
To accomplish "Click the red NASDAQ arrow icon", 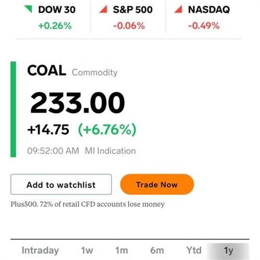I will (x=179, y=9).
